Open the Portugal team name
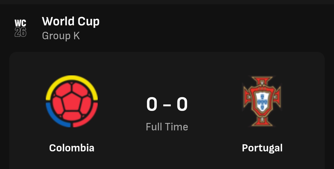This screenshot has height=169, width=334. click(262, 148)
